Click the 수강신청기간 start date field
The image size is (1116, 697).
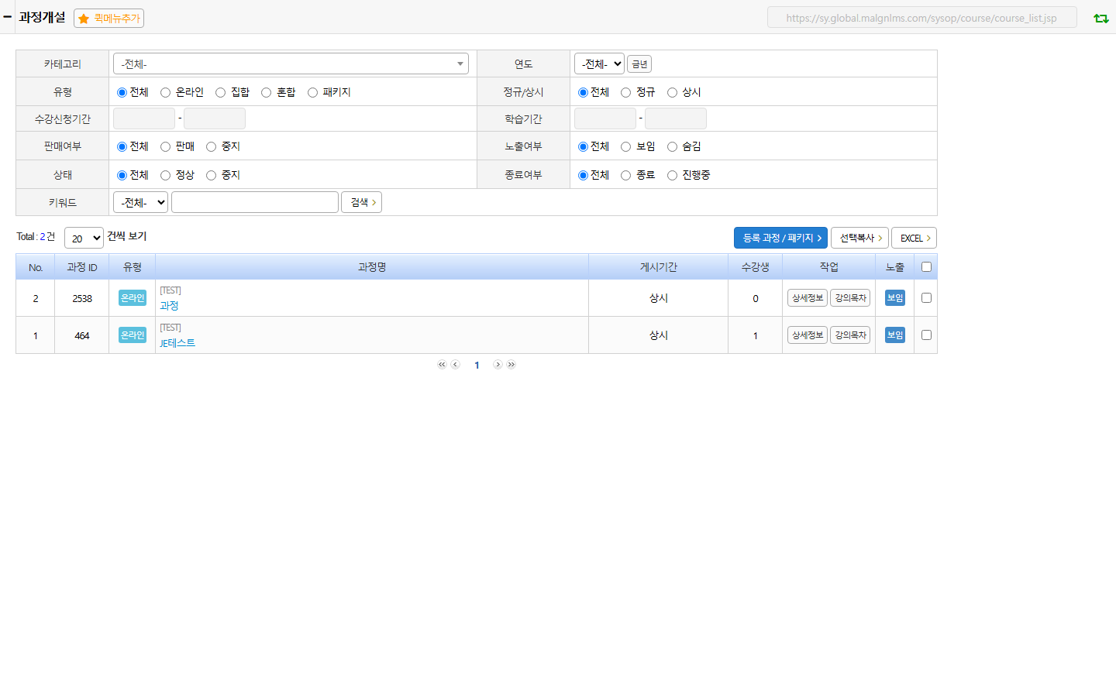[x=144, y=118]
